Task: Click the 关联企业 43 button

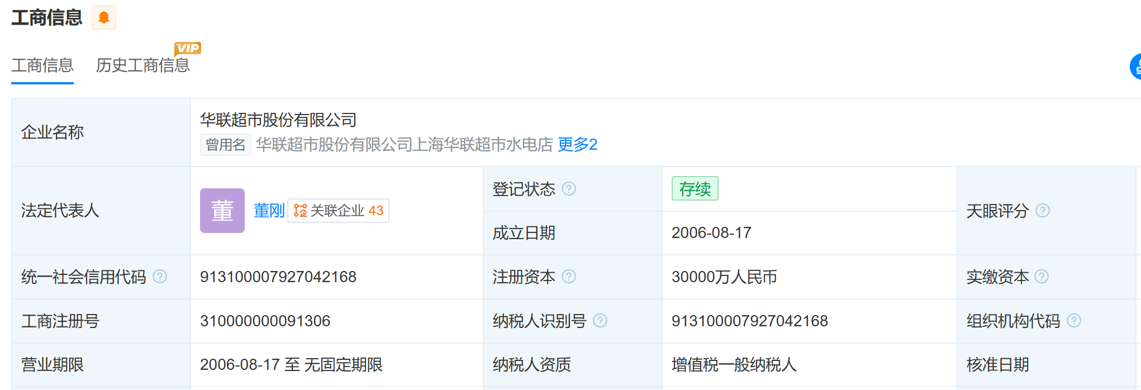Action: [x=339, y=211]
